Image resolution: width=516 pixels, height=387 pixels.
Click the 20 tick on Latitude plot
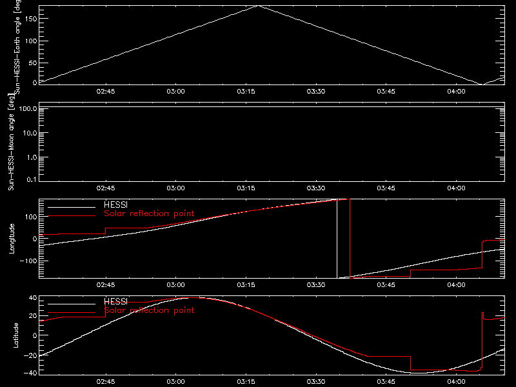point(33,316)
